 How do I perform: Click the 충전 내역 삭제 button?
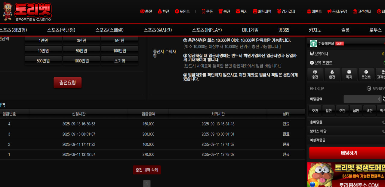[147, 170]
